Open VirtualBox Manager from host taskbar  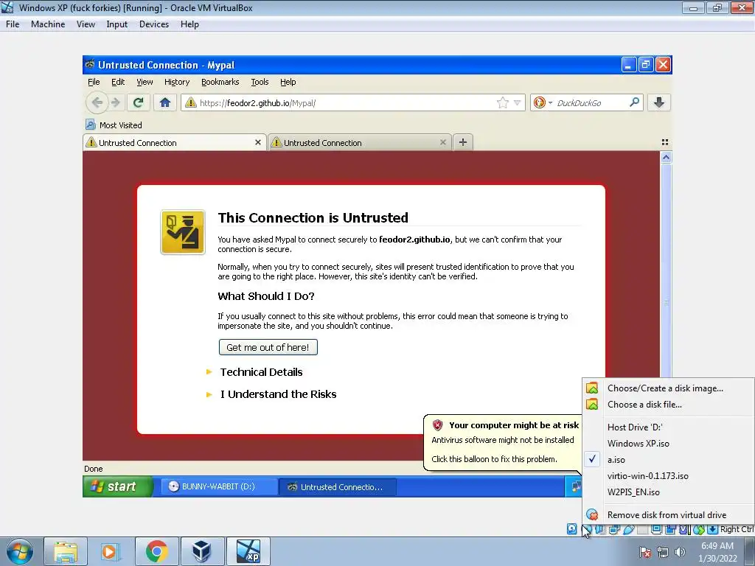click(x=201, y=551)
